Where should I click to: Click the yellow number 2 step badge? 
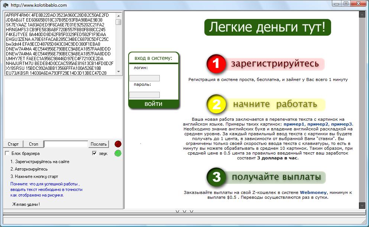[x=216, y=104]
